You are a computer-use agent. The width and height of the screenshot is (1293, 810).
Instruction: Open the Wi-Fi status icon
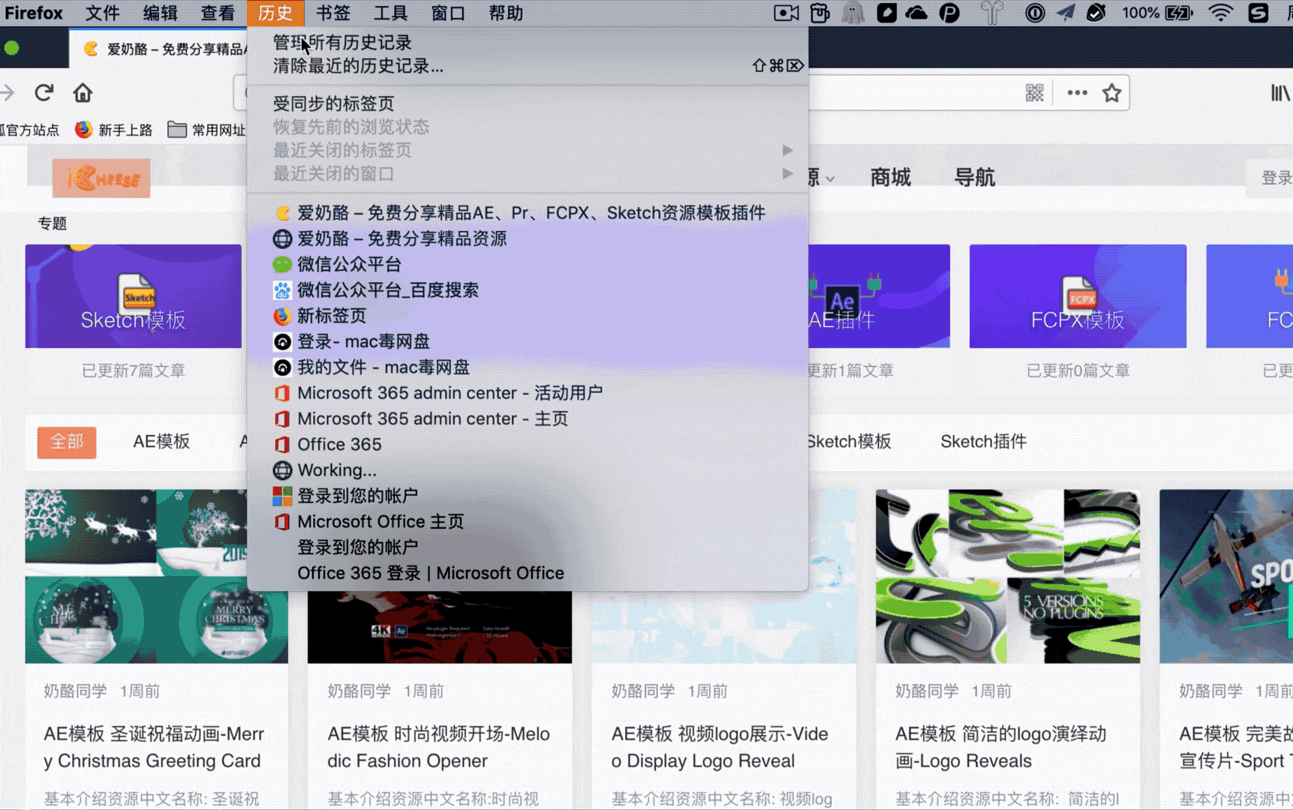(1221, 13)
